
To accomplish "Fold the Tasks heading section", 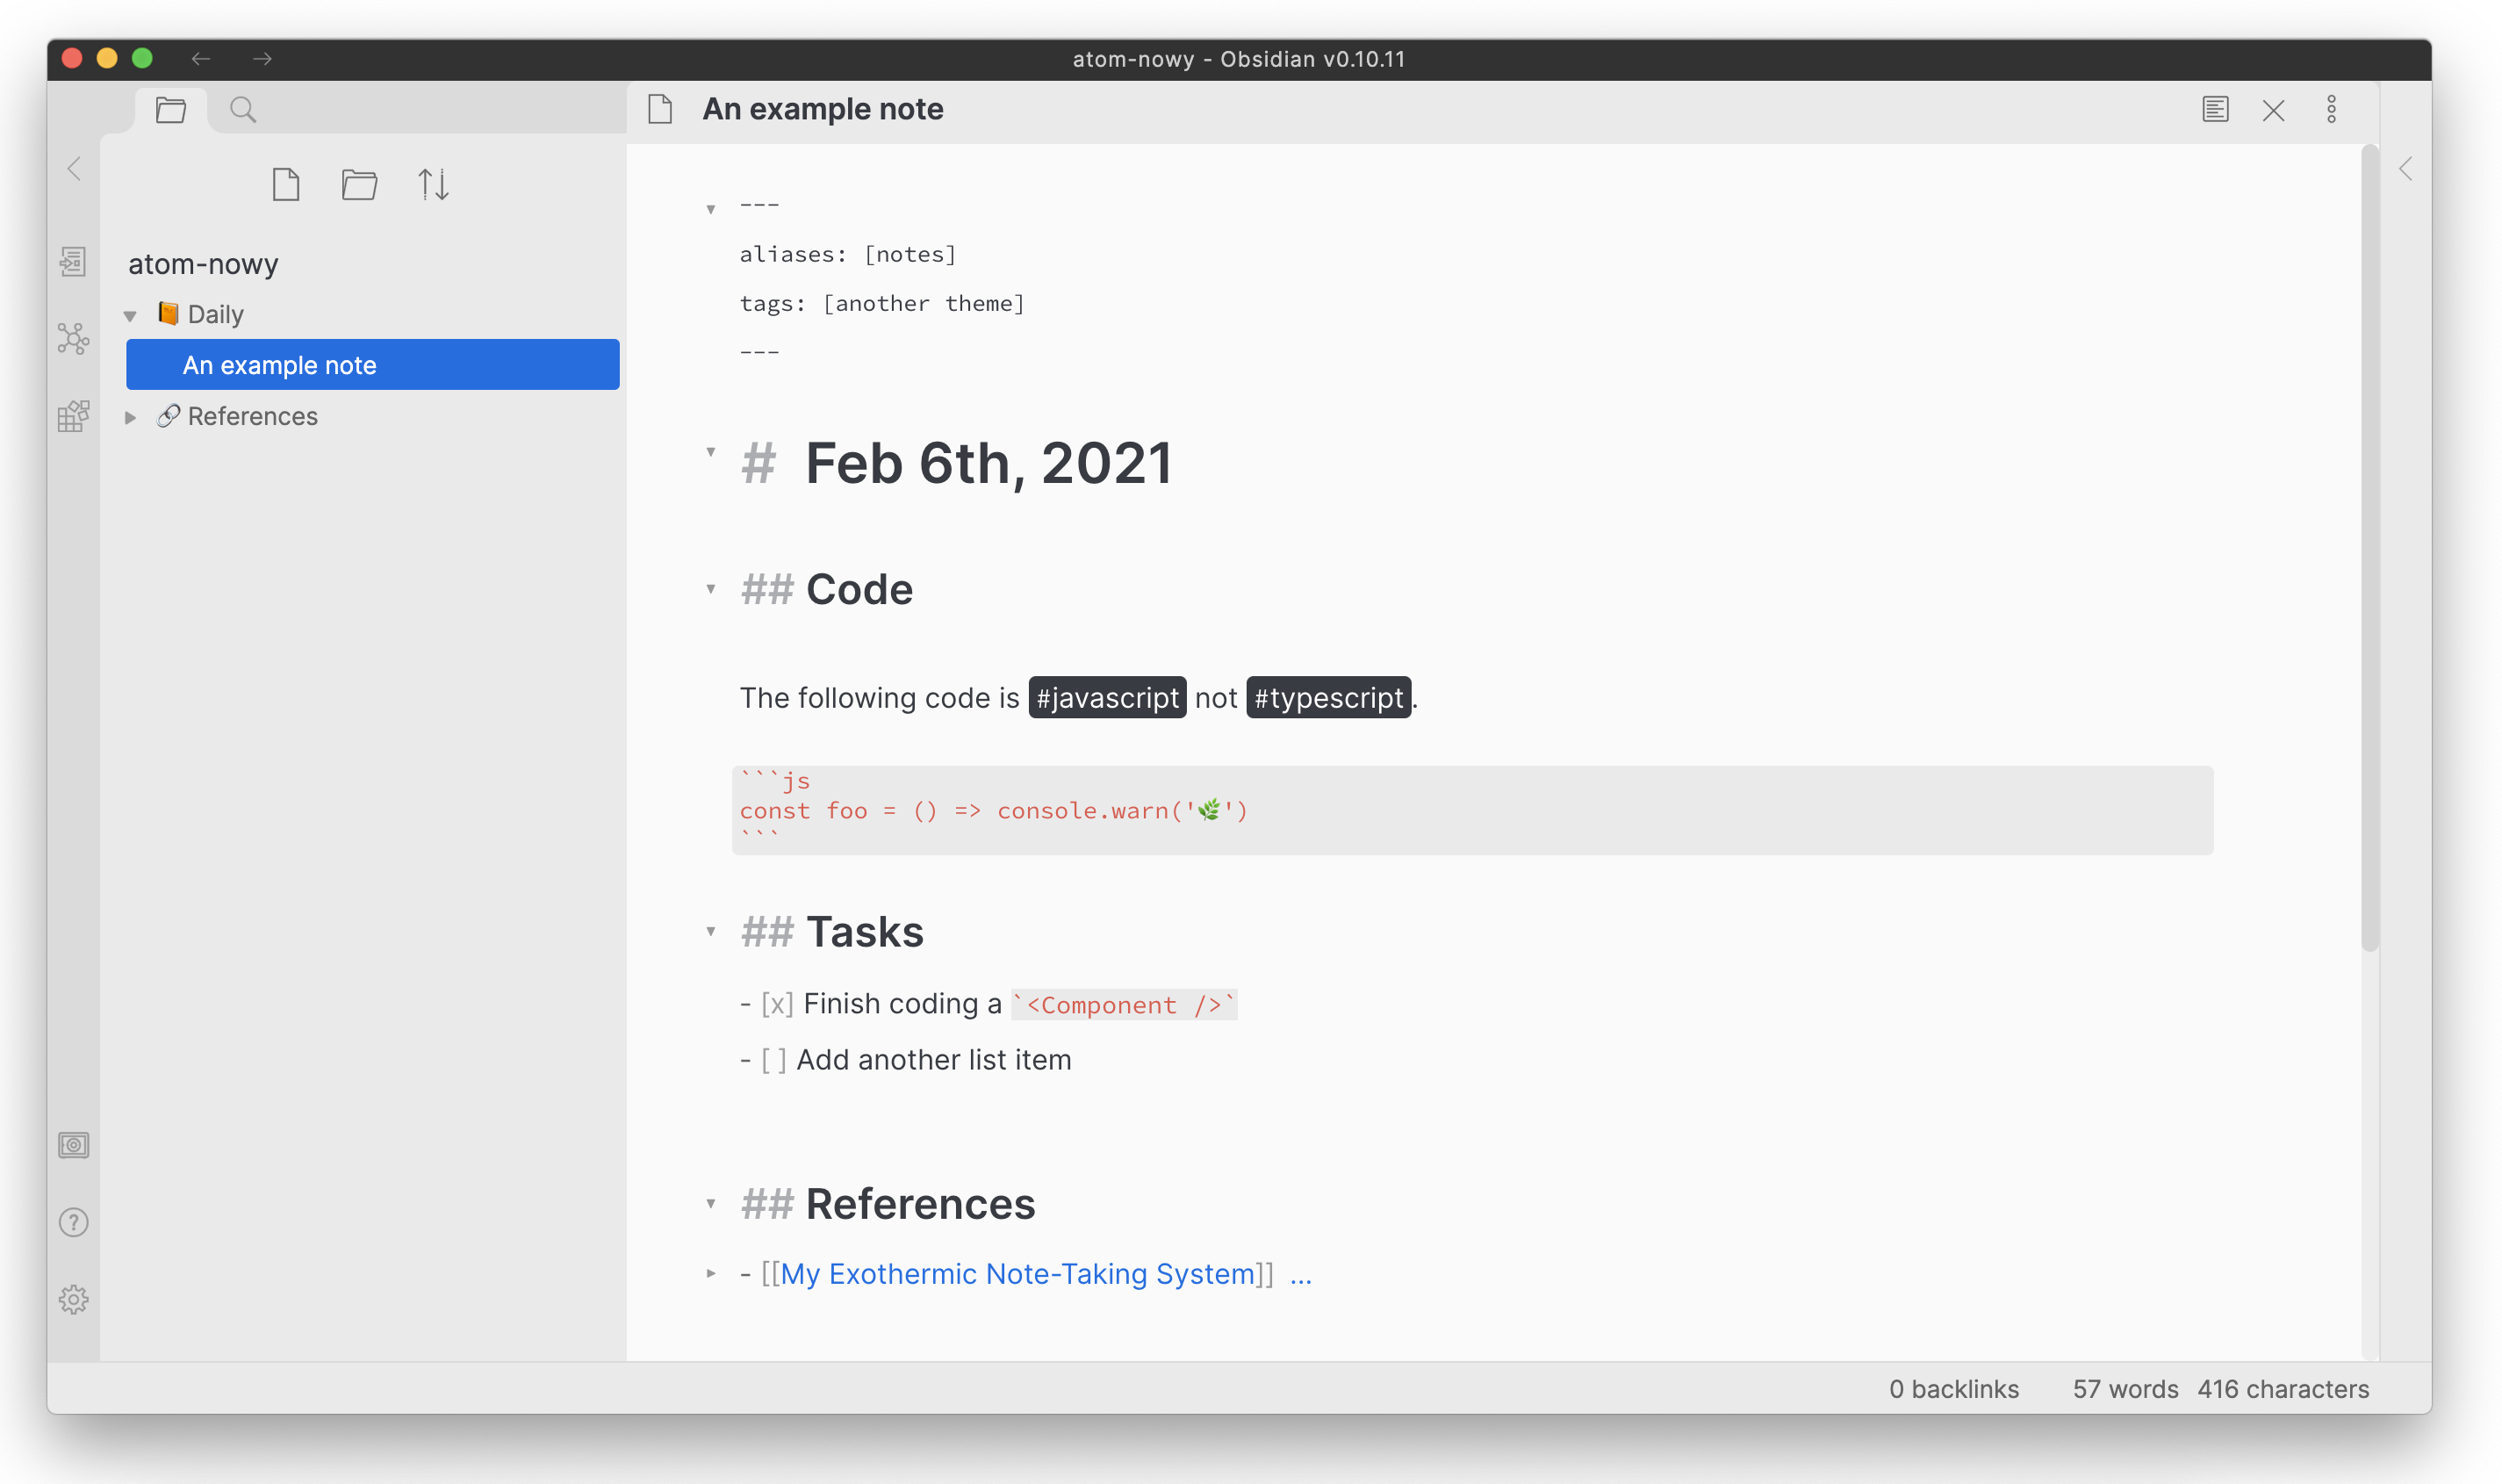I will (711, 931).
